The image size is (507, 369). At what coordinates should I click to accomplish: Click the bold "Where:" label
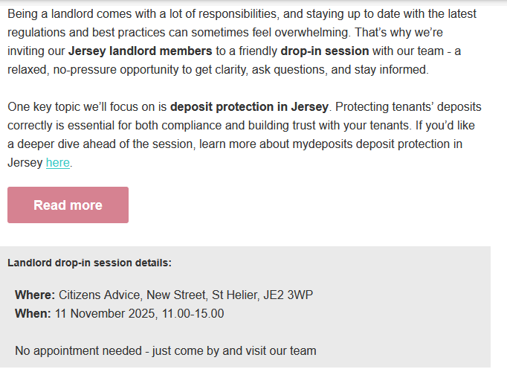point(35,295)
